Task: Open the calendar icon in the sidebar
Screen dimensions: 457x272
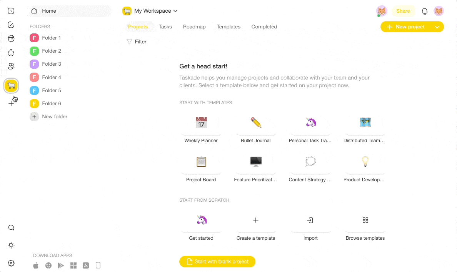Action: point(11,38)
